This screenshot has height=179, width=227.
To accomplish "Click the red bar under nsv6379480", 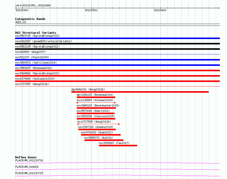I will [x=117, y=81].
